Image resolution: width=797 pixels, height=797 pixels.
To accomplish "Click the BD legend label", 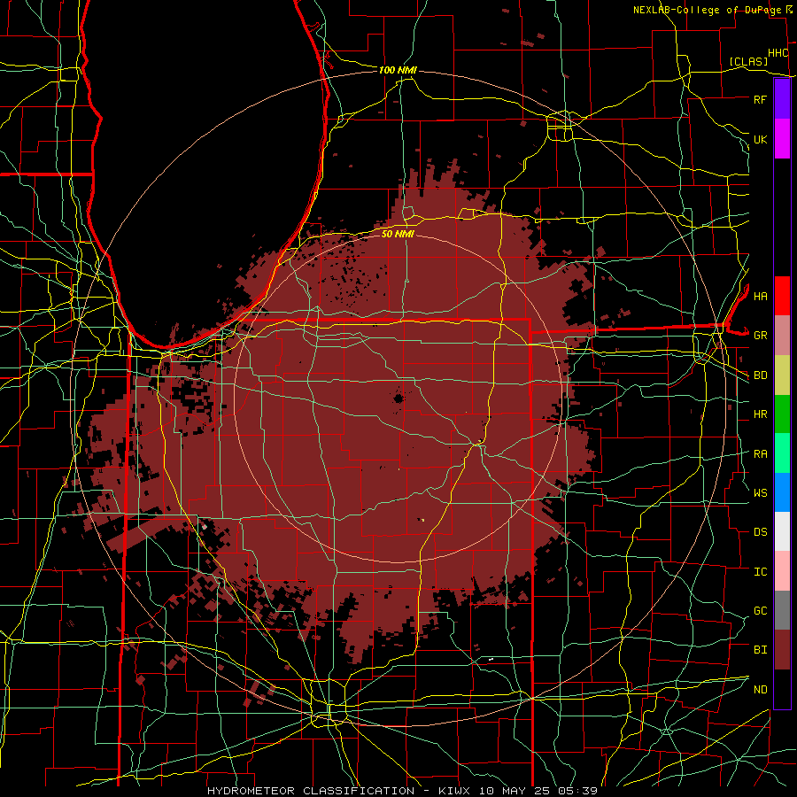I will coord(760,375).
